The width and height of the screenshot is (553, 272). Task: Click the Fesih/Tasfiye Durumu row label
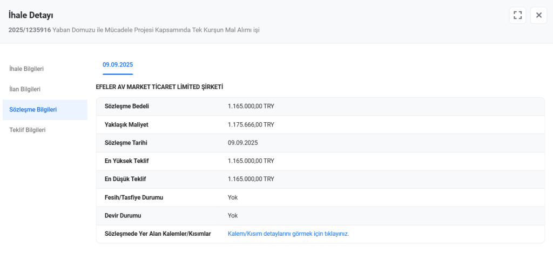(x=134, y=197)
